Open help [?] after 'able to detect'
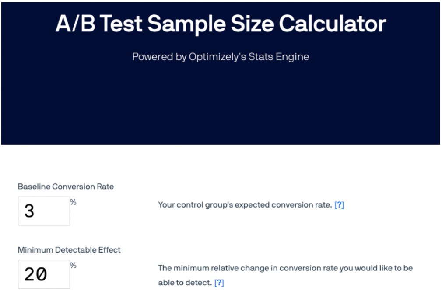The width and height of the screenshot is (442, 308). coord(219,283)
